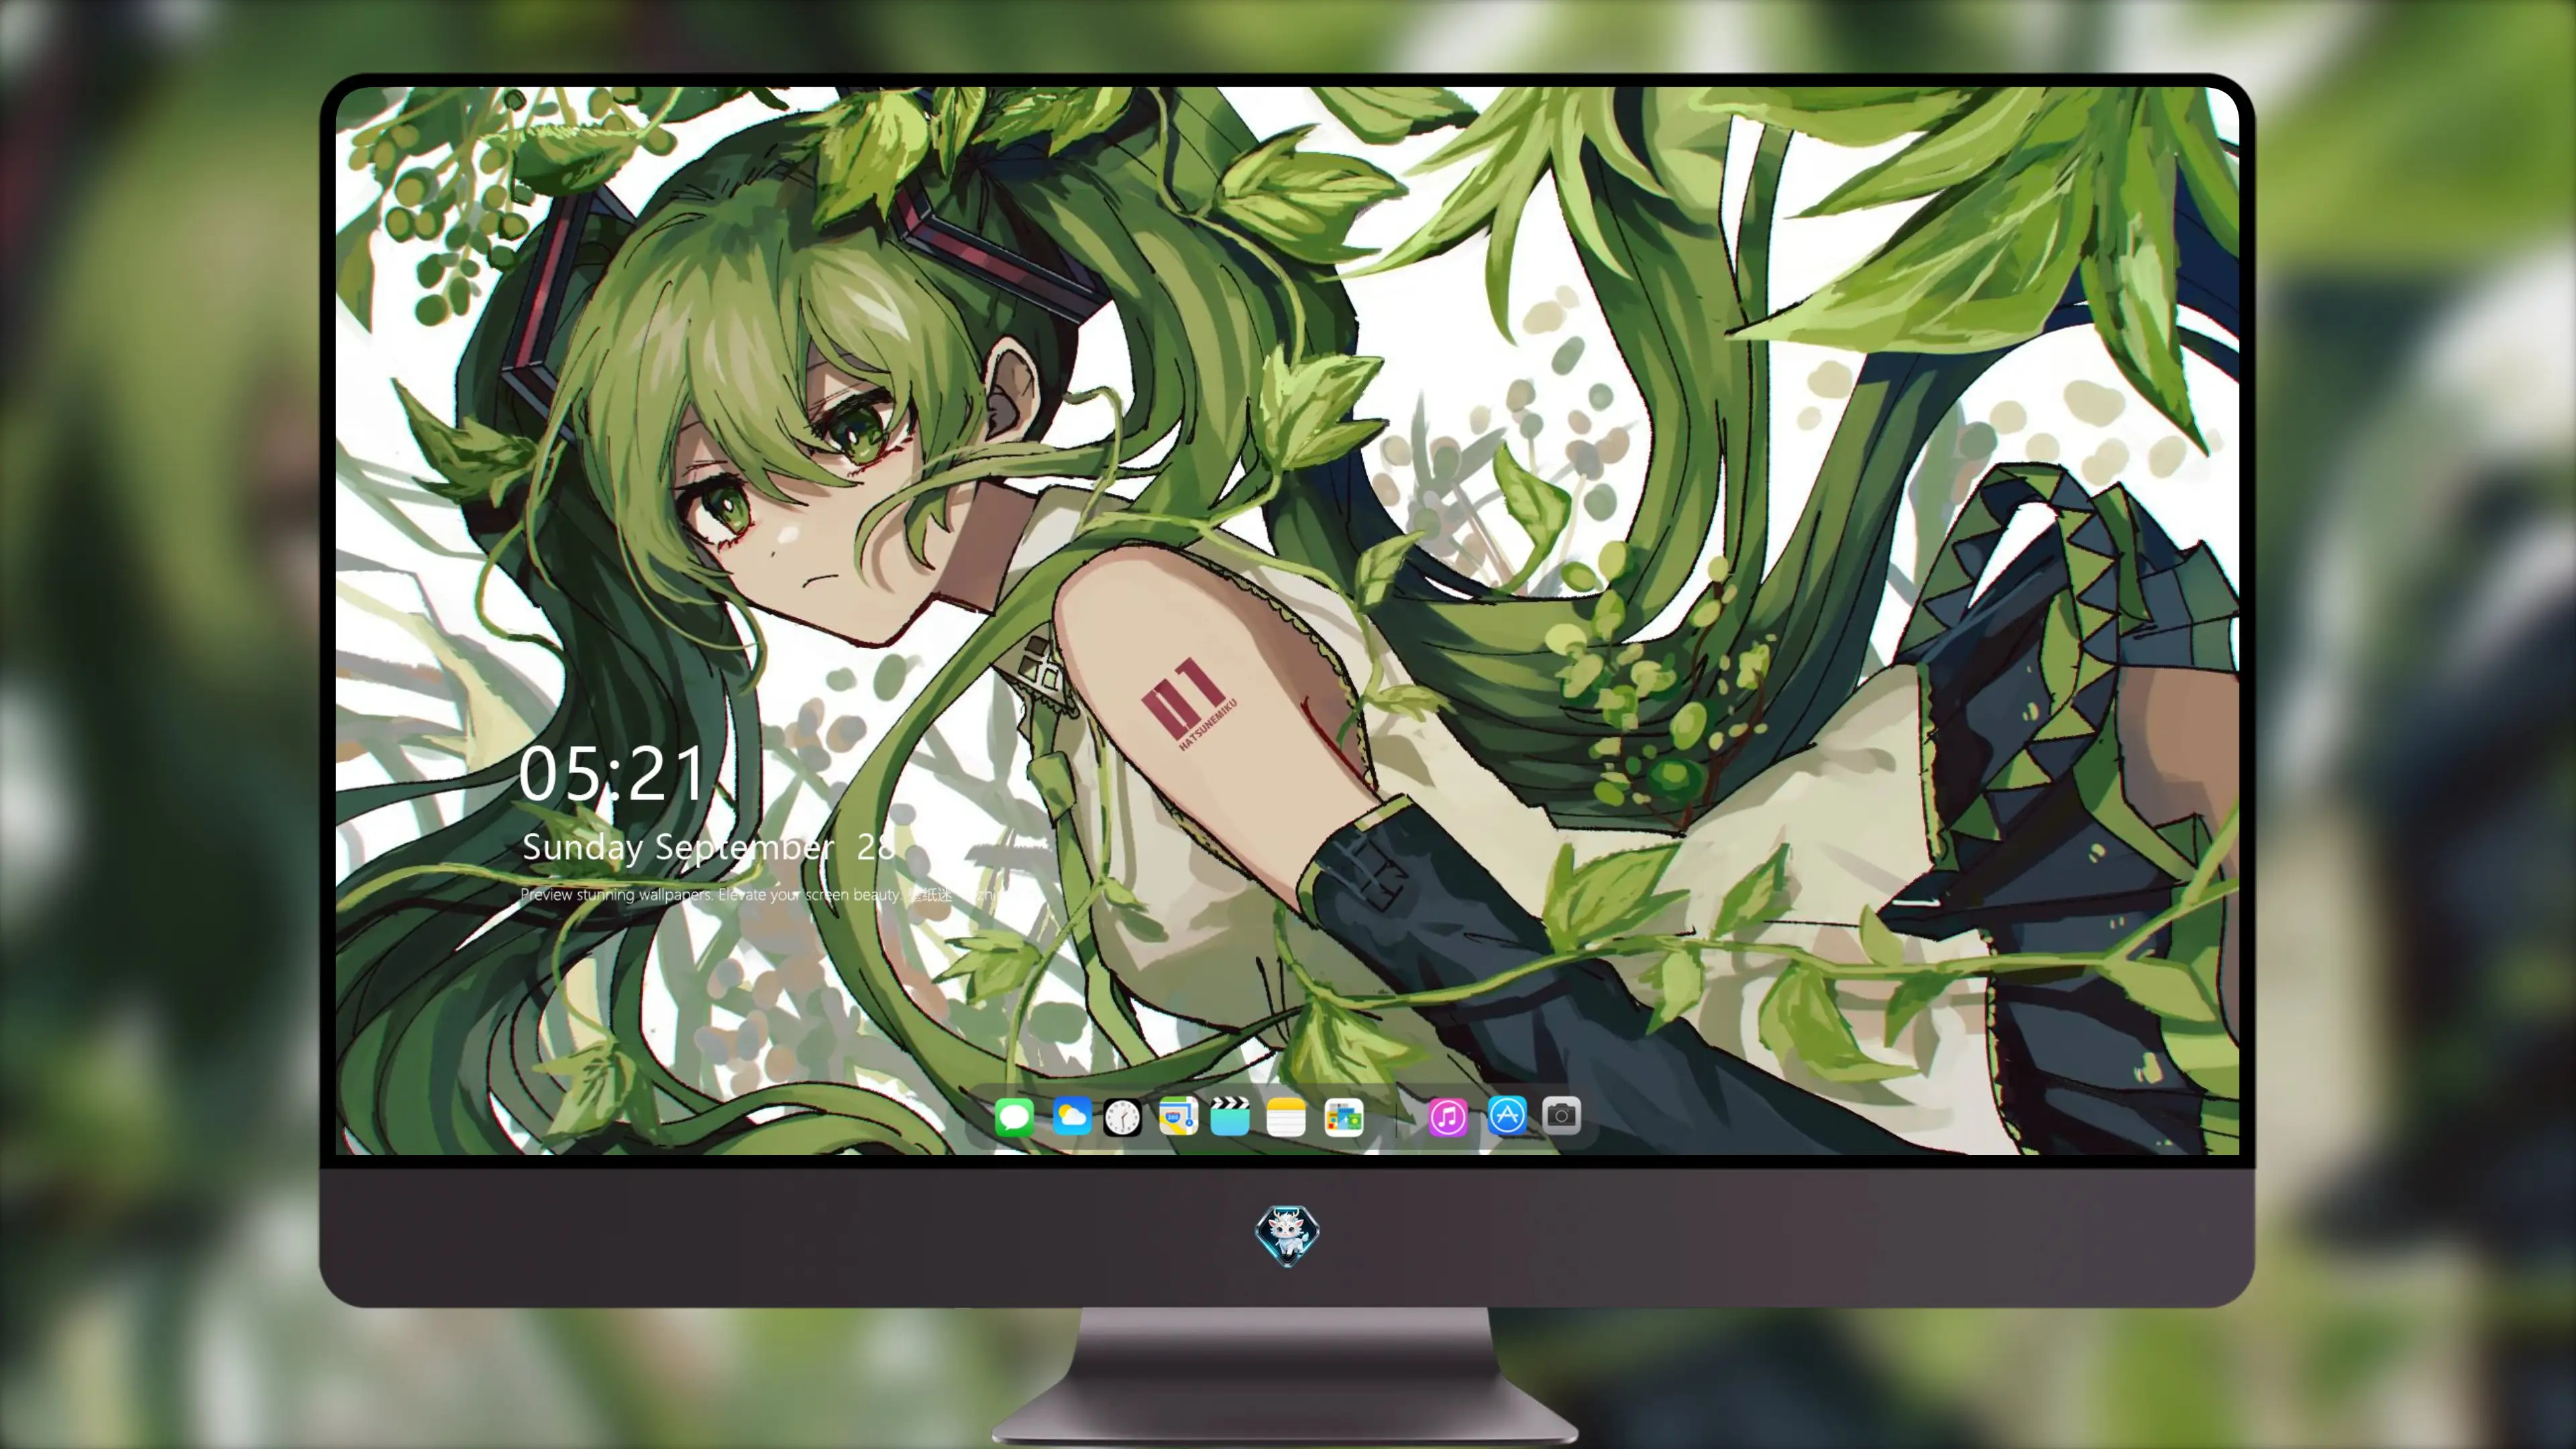The height and width of the screenshot is (1449, 2576).
Task: Open the Camera app in the dock
Action: coord(1561,1116)
